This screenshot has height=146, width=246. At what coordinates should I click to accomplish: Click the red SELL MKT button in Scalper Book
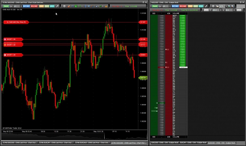click(183, 6)
